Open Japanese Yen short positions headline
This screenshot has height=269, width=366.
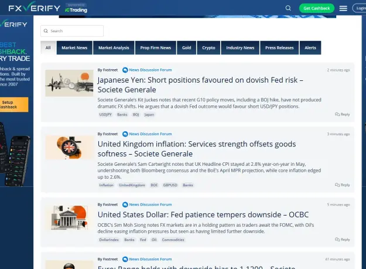point(200,85)
